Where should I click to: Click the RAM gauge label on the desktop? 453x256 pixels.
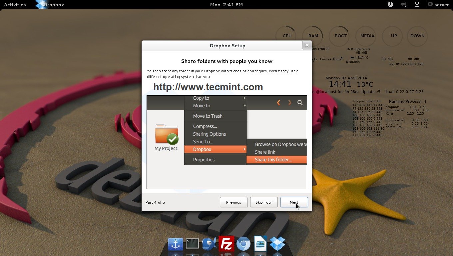(x=313, y=36)
